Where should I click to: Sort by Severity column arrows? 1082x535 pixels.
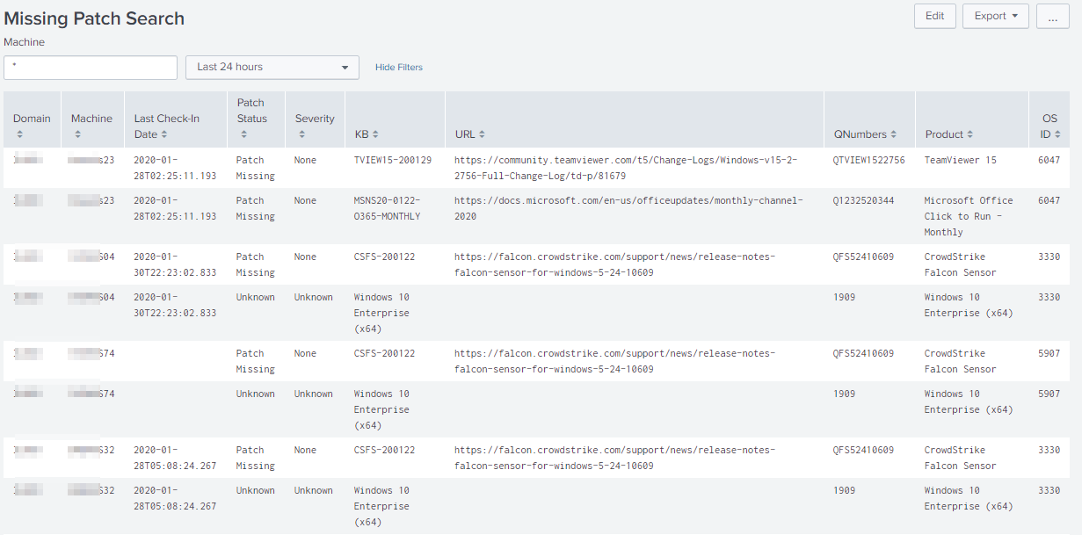(x=301, y=134)
